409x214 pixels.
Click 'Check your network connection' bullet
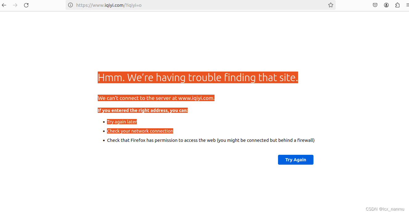[x=140, y=131]
